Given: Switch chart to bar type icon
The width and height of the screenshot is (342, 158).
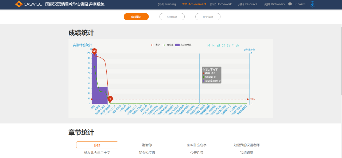Looking at the screenshot, I should pos(218,45).
